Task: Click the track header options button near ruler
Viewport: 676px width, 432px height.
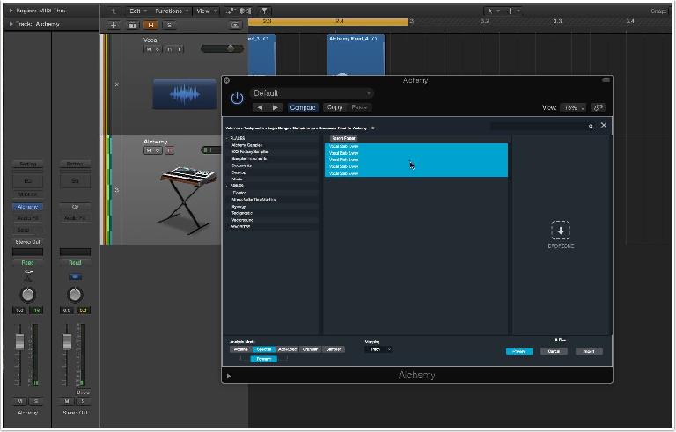Action: point(235,25)
